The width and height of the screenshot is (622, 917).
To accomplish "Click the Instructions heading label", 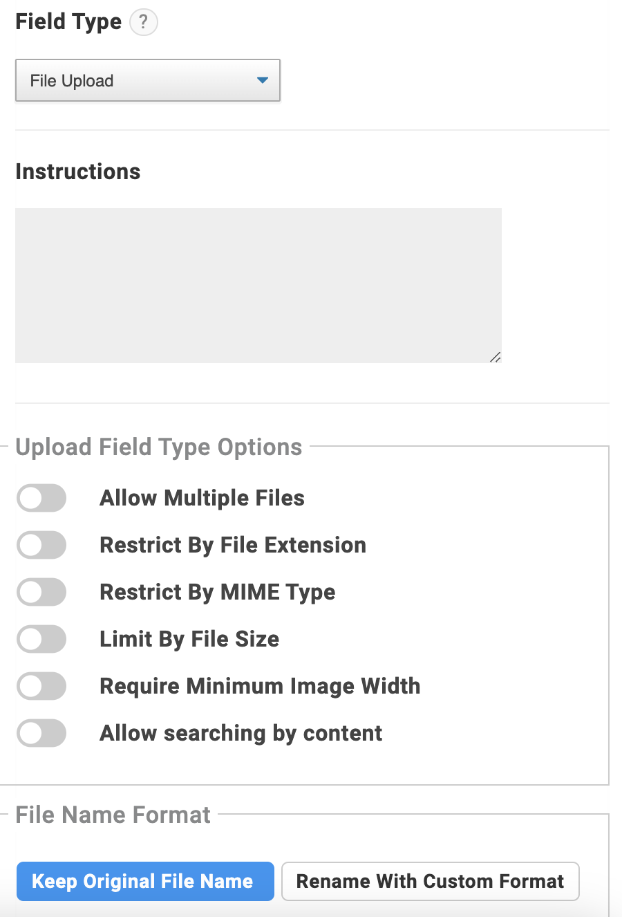I will [78, 172].
